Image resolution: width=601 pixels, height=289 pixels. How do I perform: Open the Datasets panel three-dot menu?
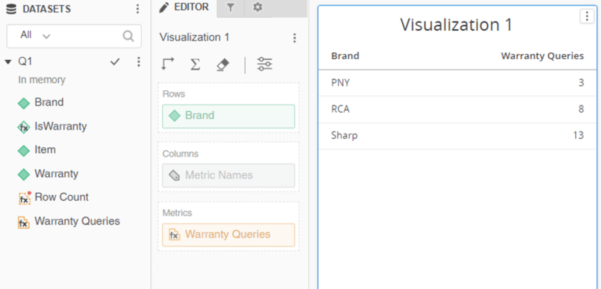point(137,9)
